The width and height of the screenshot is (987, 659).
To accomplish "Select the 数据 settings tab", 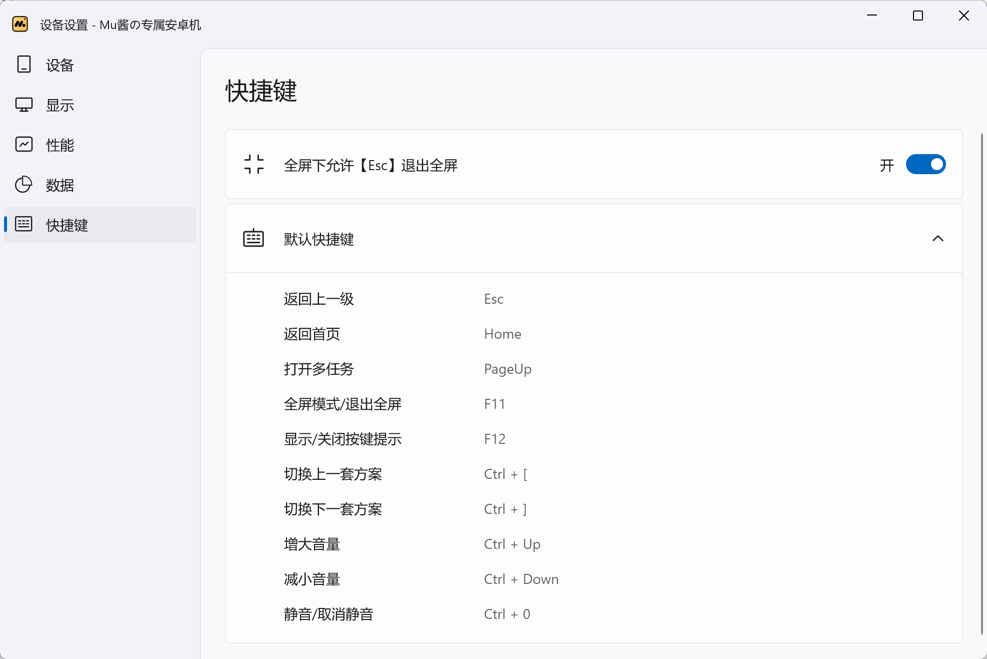I will pyautogui.click(x=60, y=185).
